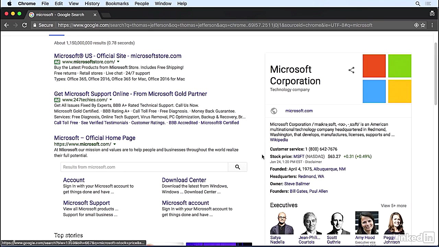Screen dimensions: 439x247
Task: Open the Window menu
Action: click(x=163, y=3)
